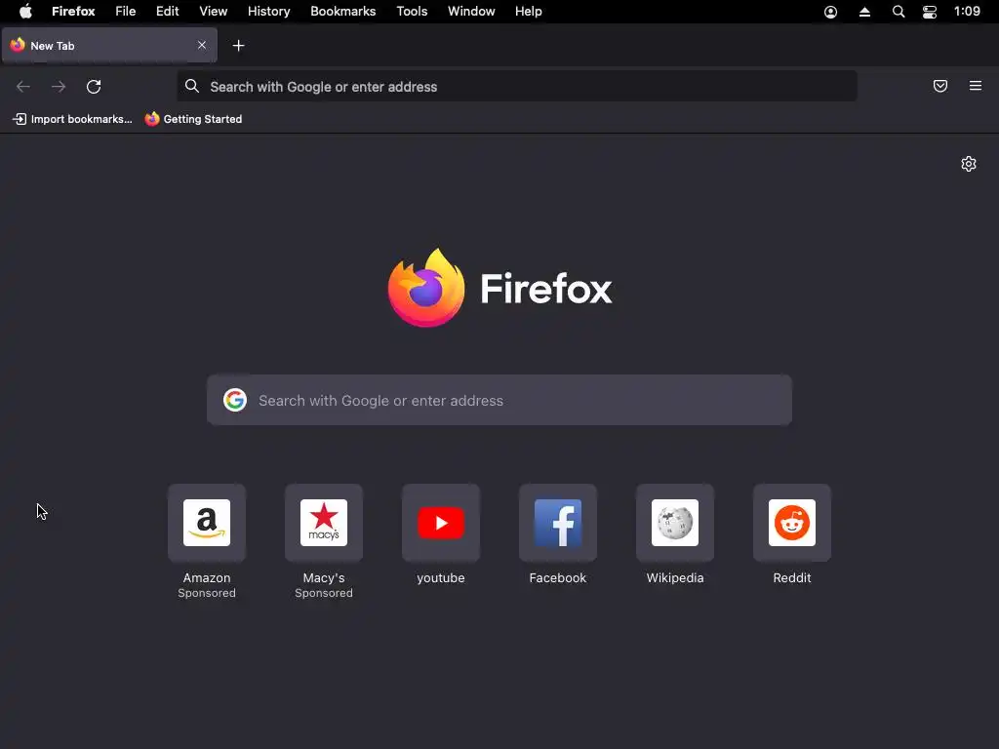999x749 pixels.
Task: Focus the address bar search field
Action: 517,86
